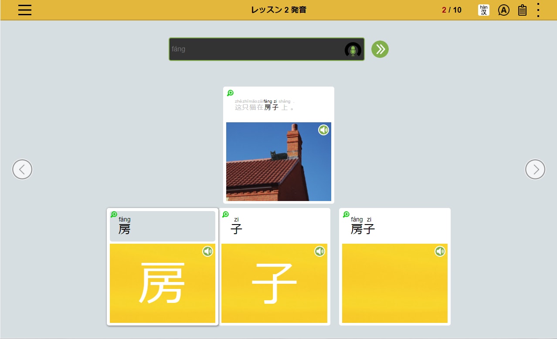Screen dimensions: 557x339
Task: Advance with the left navigation chevron
Action: point(22,169)
